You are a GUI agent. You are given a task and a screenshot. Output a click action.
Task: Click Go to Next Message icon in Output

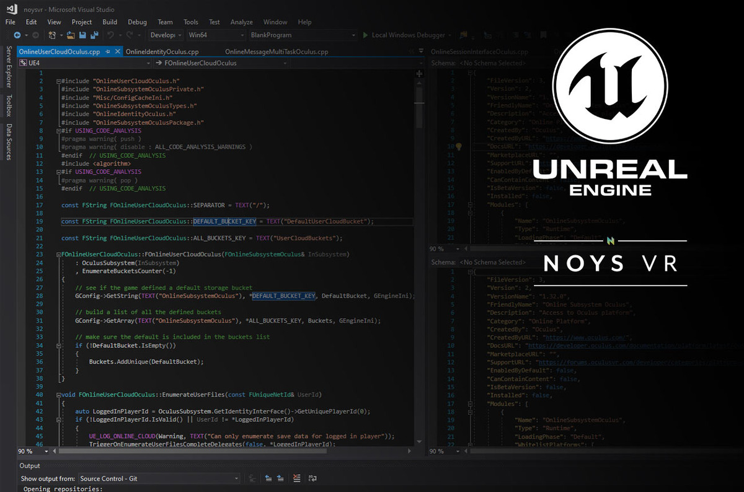(281, 478)
